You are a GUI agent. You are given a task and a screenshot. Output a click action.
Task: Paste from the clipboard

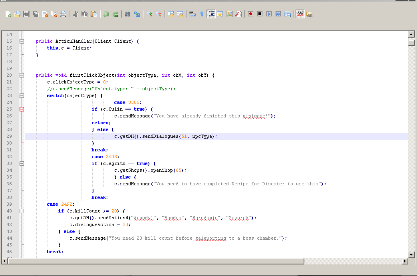[94, 14]
